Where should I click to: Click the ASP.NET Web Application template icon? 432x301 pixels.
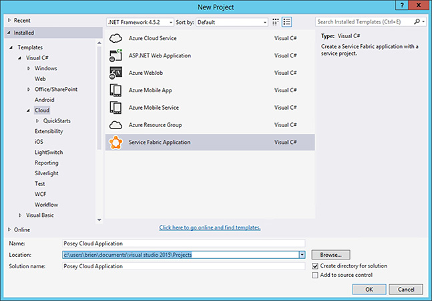pos(116,56)
